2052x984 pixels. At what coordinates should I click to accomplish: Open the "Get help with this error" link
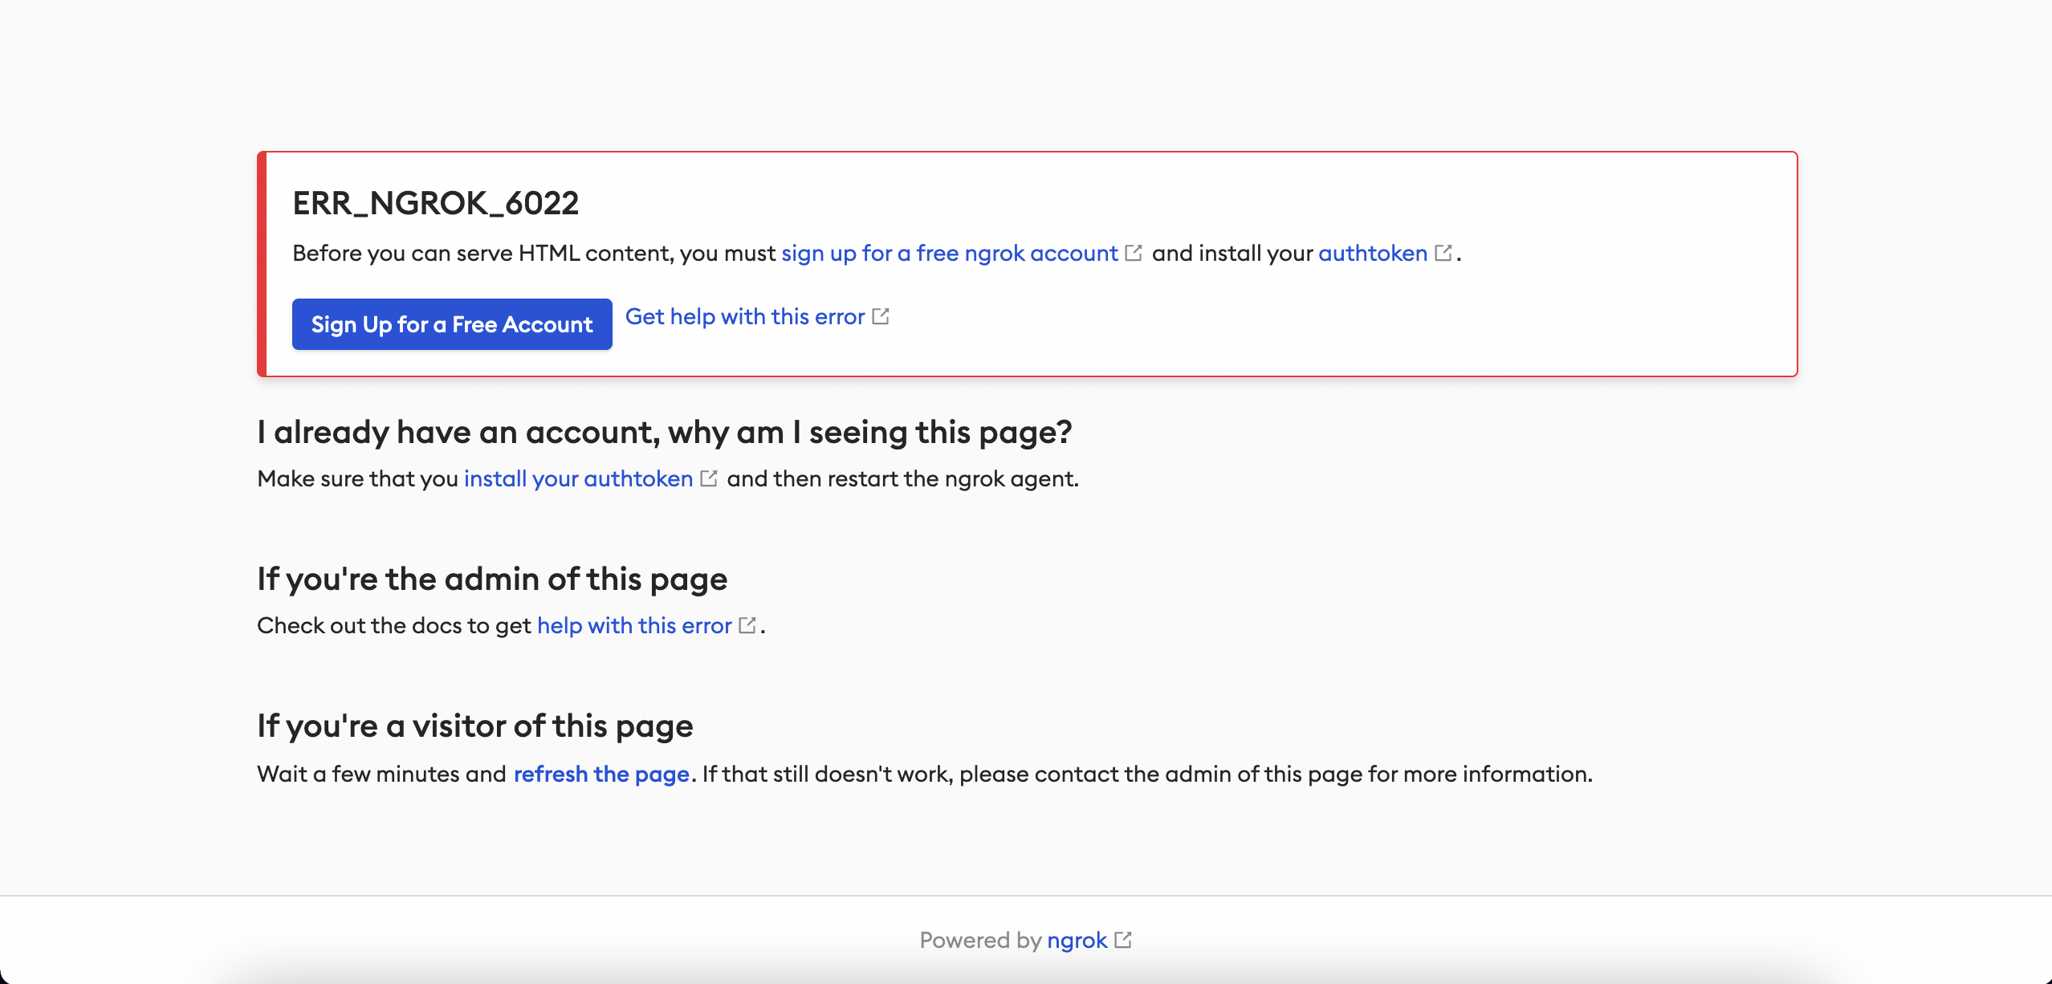(x=745, y=316)
